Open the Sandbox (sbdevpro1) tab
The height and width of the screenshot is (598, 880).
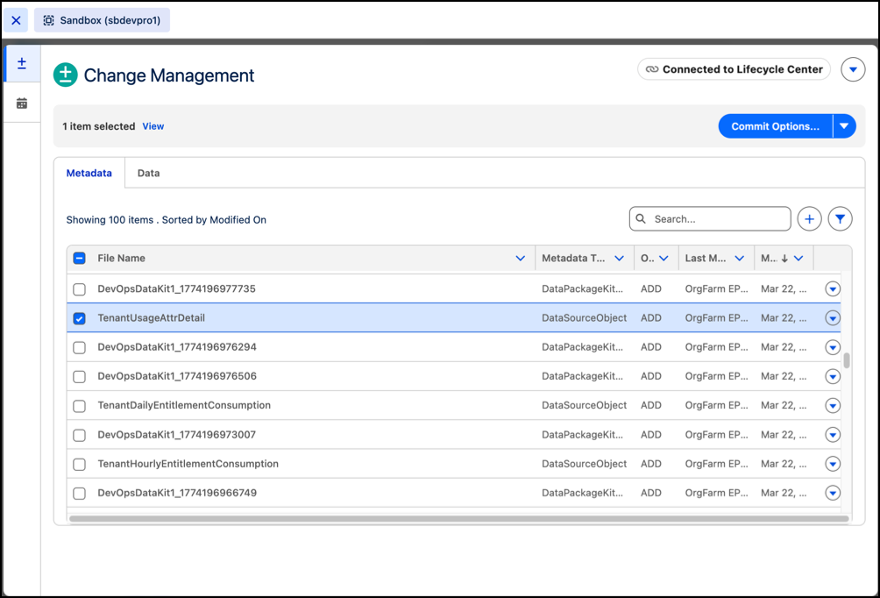(x=103, y=20)
